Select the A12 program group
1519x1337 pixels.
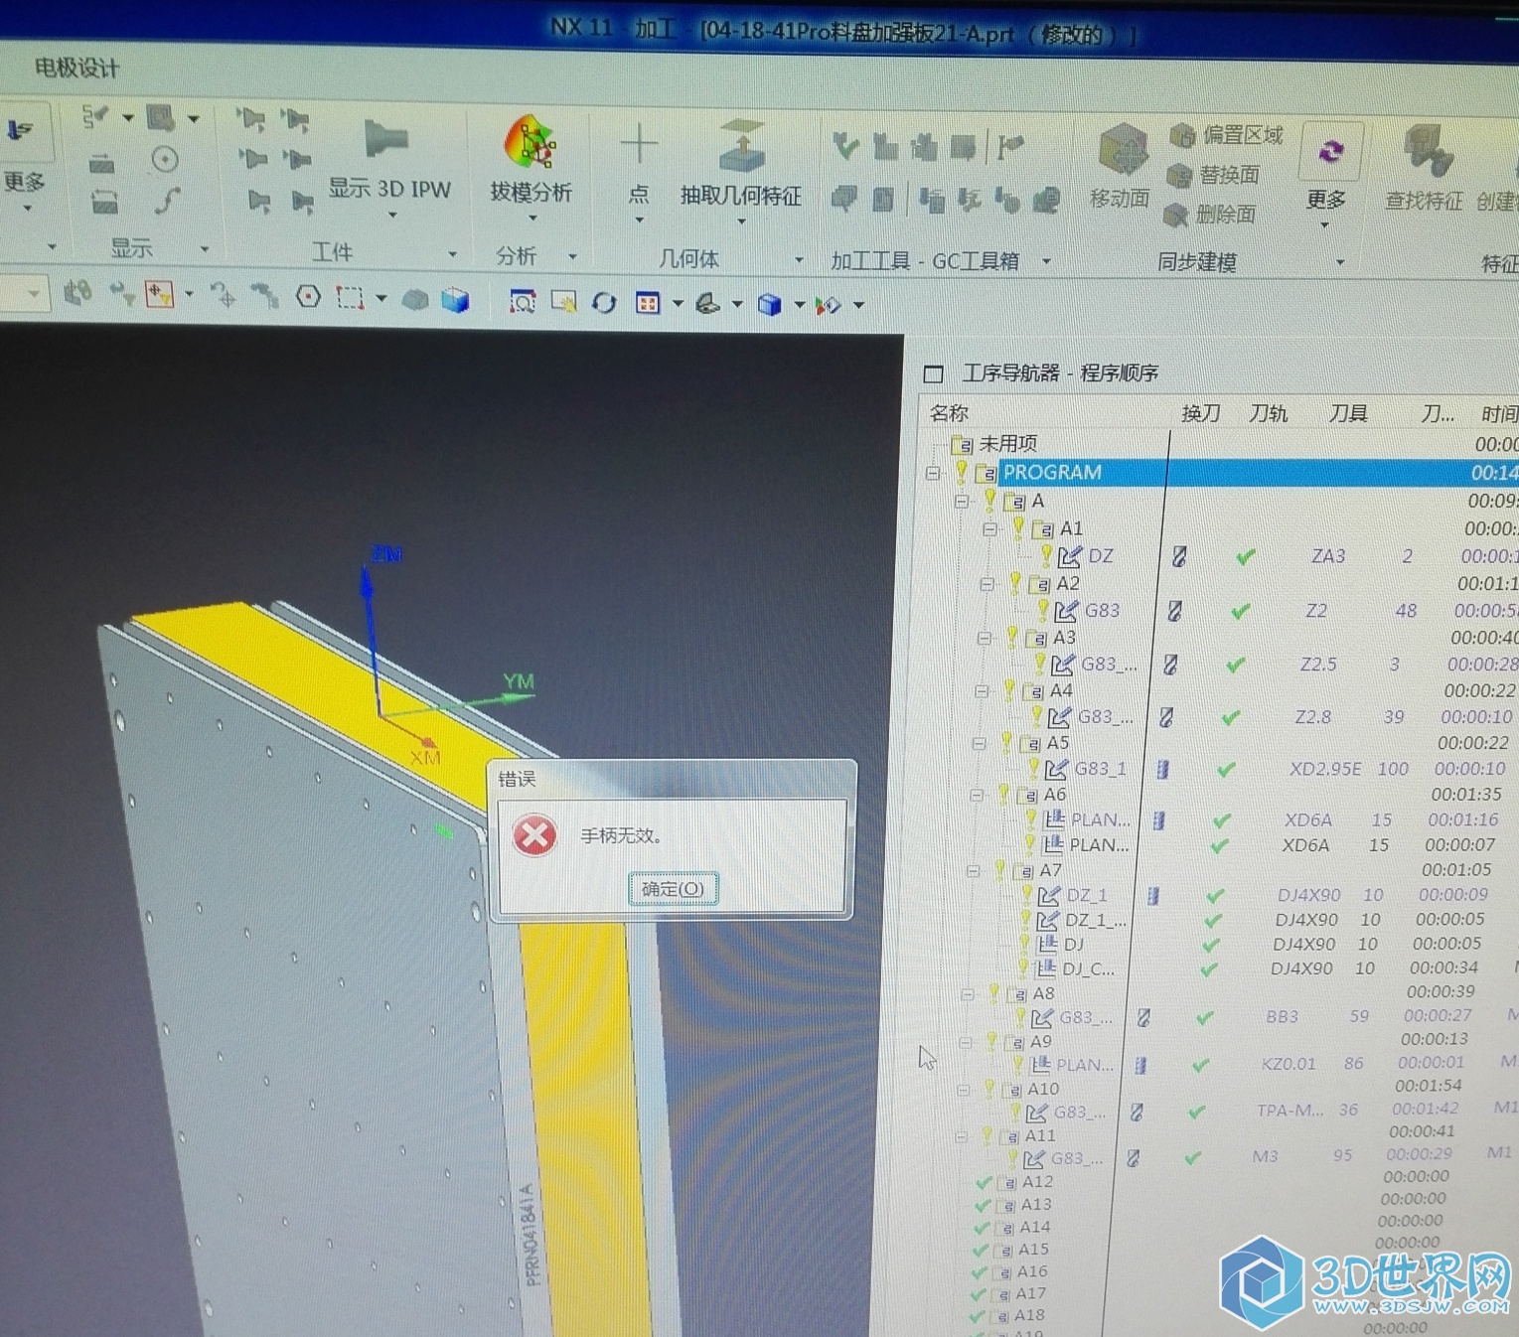(x=1037, y=1181)
